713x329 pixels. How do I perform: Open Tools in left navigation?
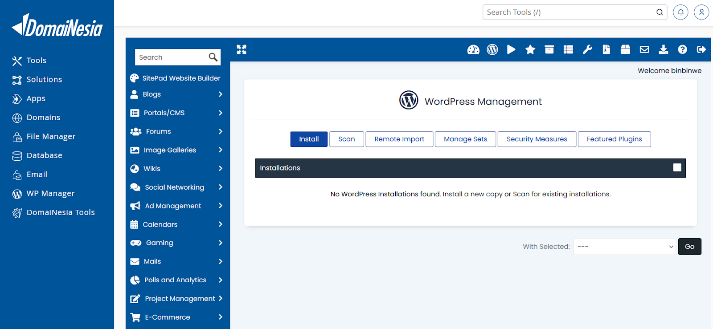[29, 61]
